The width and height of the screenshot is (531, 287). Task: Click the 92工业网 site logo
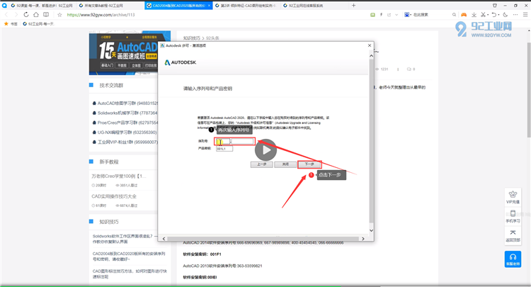(x=484, y=29)
